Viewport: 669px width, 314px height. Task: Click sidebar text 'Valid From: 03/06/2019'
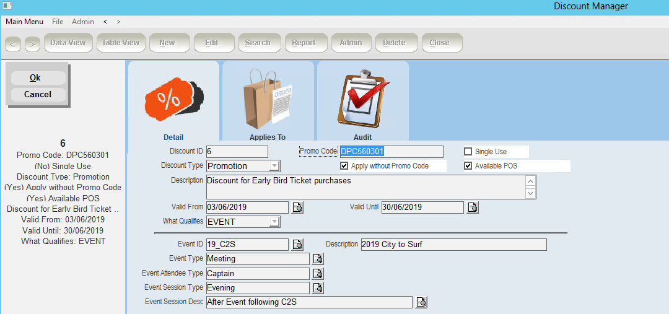[x=63, y=220]
